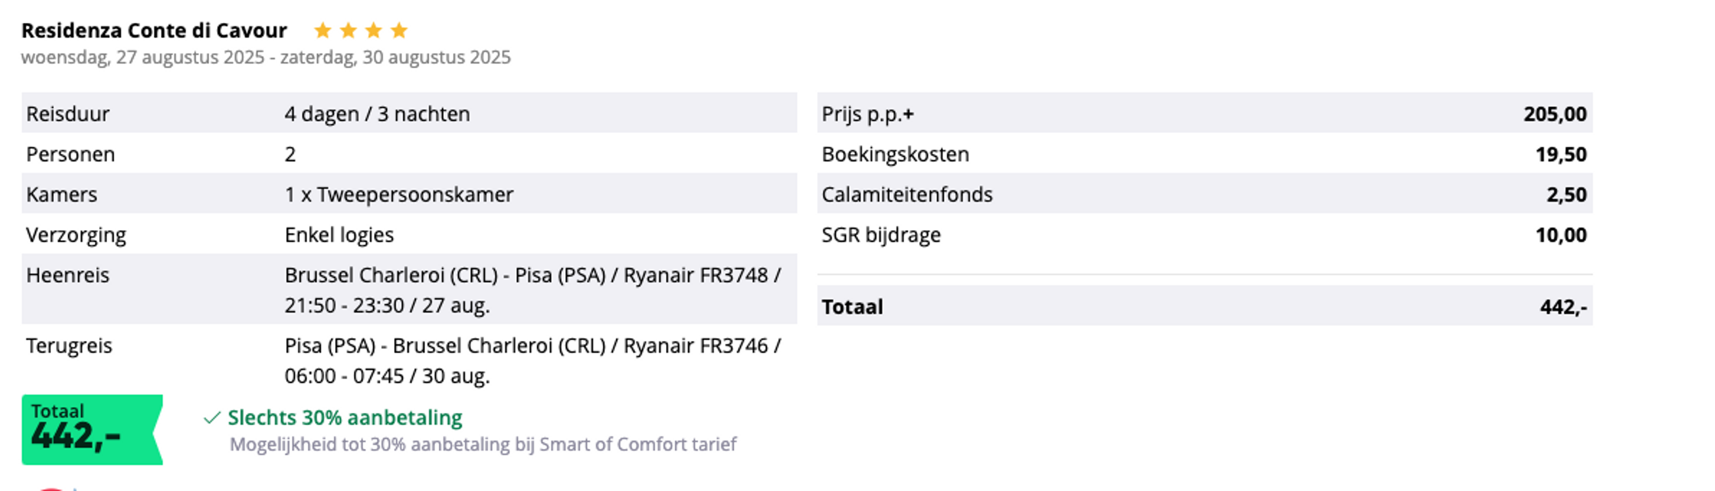Select the travel dates line under the hotel name
Screen dimensions: 1715x491
[266, 57]
